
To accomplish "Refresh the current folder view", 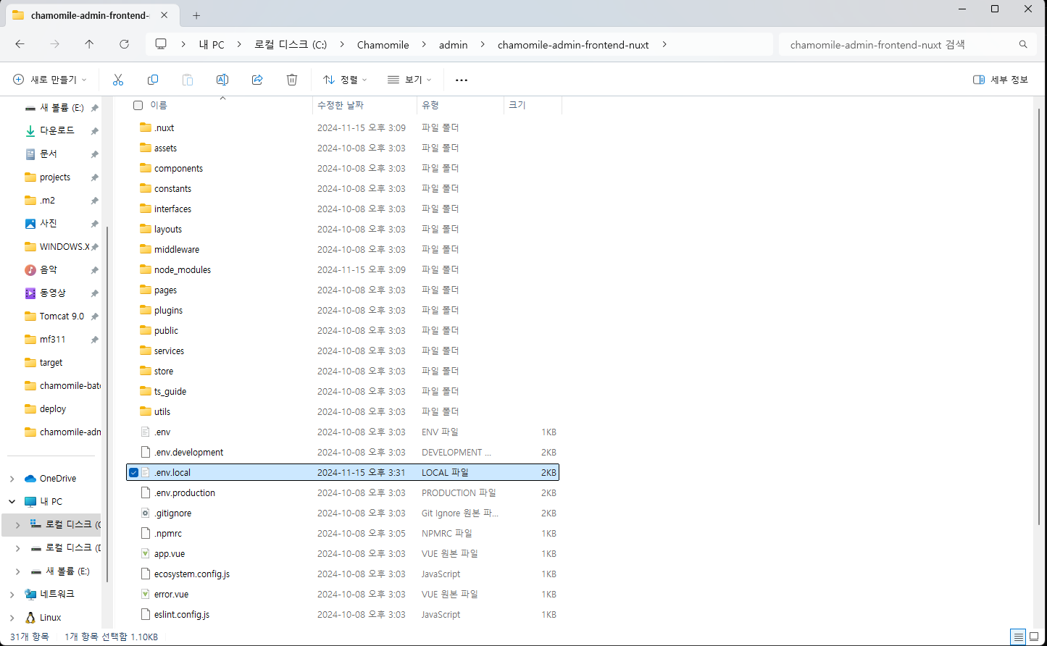I will (124, 44).
